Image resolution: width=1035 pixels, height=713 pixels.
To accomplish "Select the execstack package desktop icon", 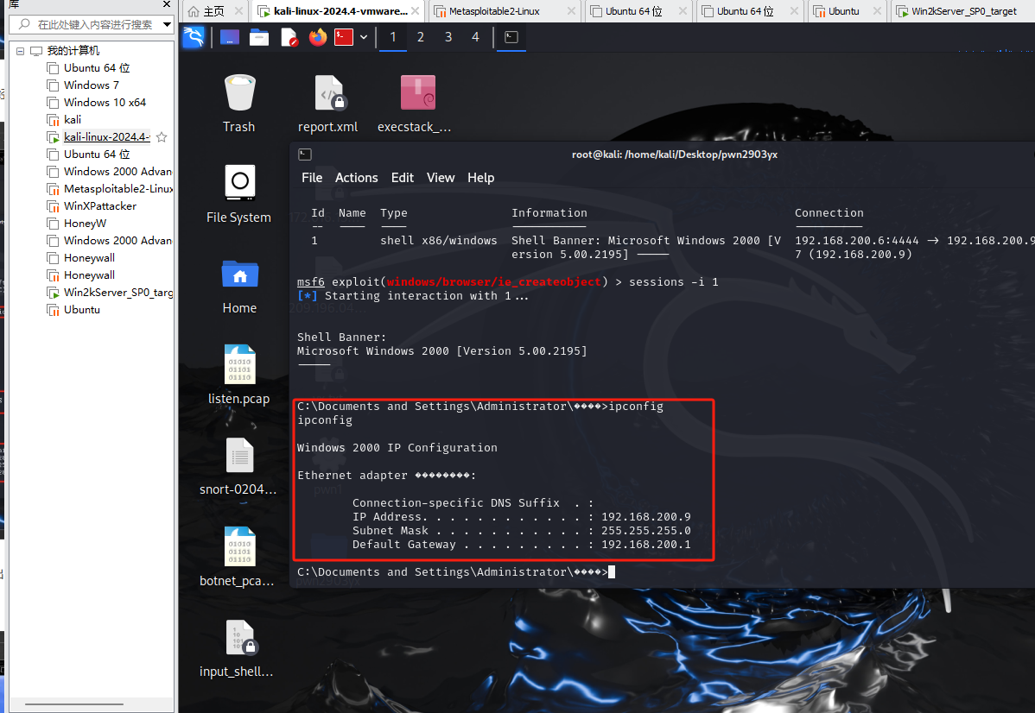I will (x=416, y=104).
